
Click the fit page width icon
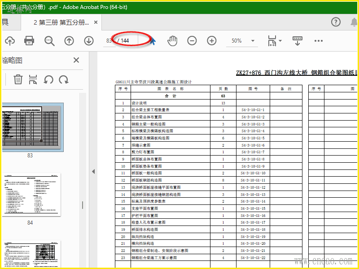click(272, 41)
